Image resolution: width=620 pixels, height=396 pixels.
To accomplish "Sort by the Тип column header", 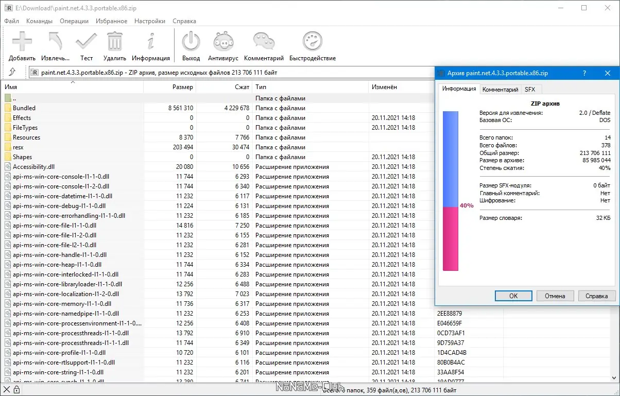I will [x=311, y=87].
